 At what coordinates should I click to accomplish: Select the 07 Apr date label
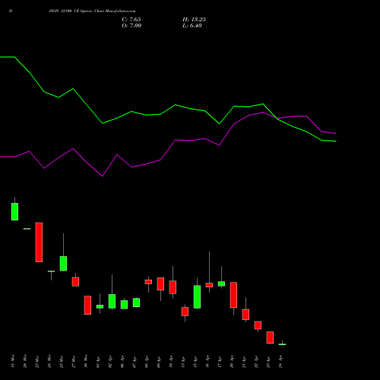135,361
